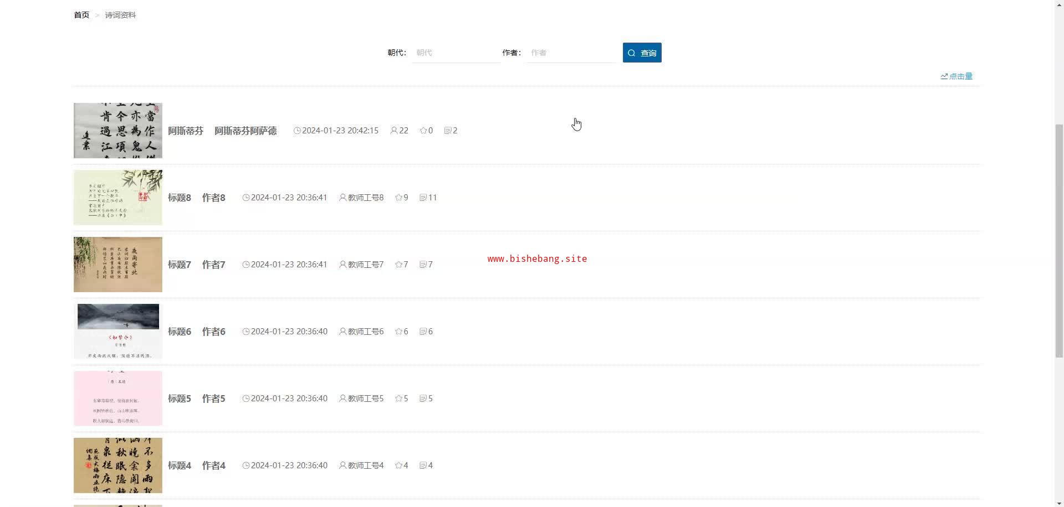Screen dimensions: 1064x507
Task: Click the star icon in the 标题7 row
Action: tap(398, 265)
